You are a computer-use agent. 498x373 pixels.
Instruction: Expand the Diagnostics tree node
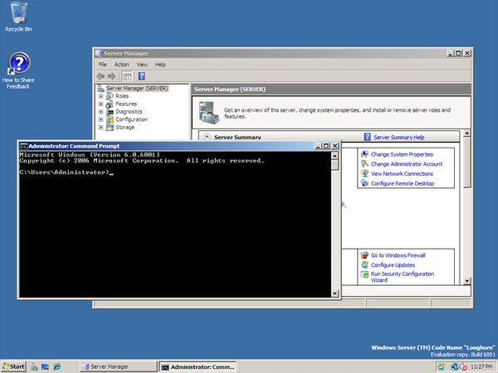click(x=100, y=112)
